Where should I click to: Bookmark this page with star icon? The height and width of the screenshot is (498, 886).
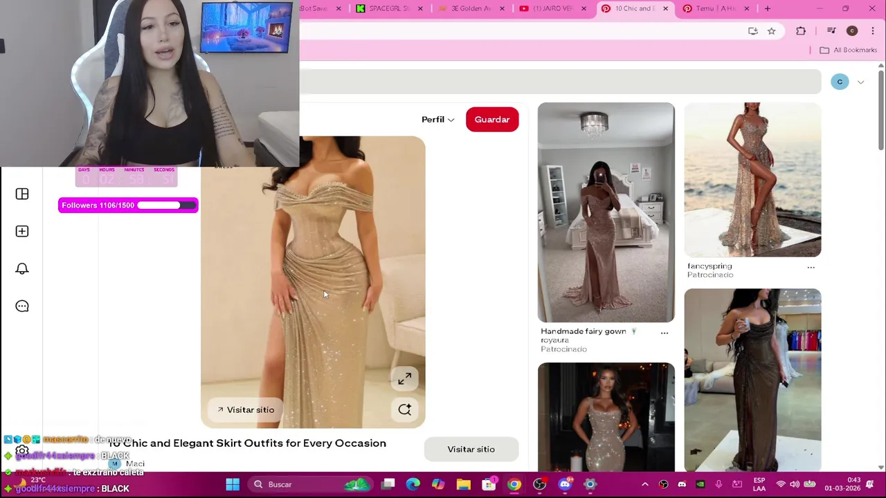click(771, 30)
